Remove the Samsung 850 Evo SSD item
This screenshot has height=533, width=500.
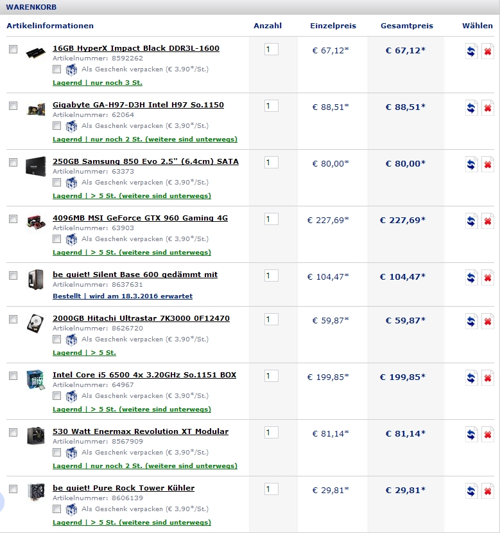(488, 165)
